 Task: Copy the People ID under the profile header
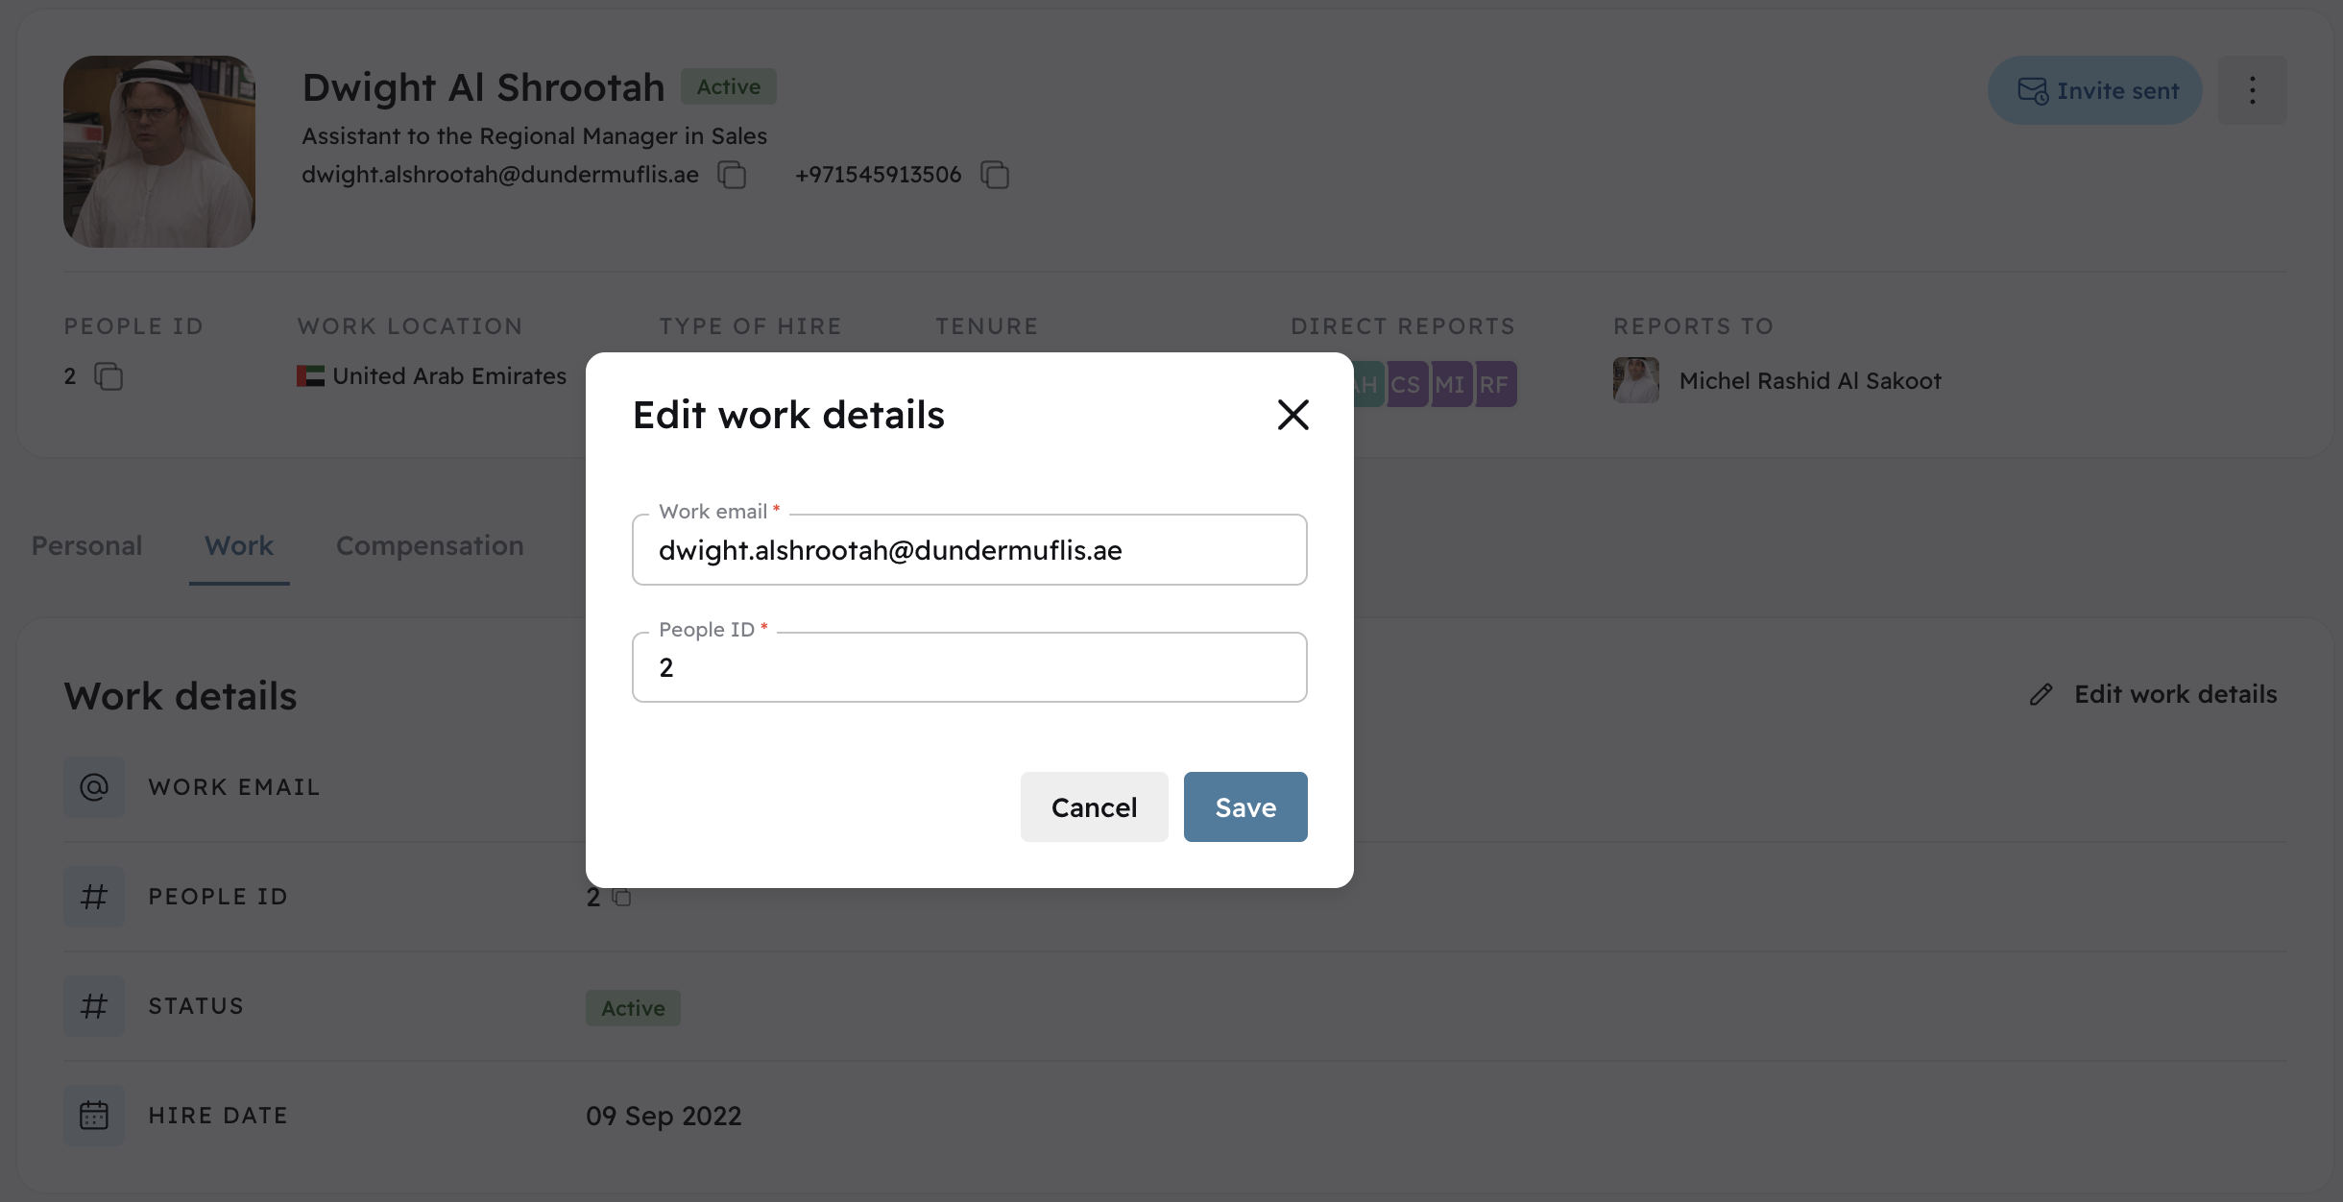109,376
